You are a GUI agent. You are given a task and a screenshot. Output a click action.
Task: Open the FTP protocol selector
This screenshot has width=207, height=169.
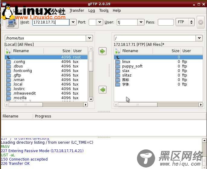coord(185,22)
